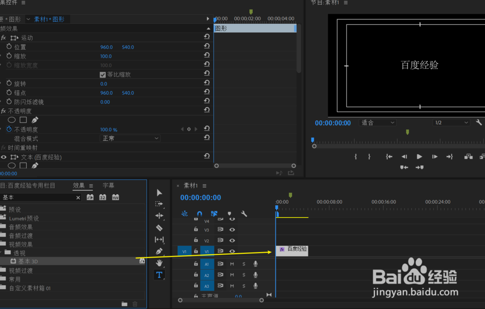The height and width of the screenshot is (309, 485).
Task: Open the zoom level 适合 dropdown
Action: point(377,123)
